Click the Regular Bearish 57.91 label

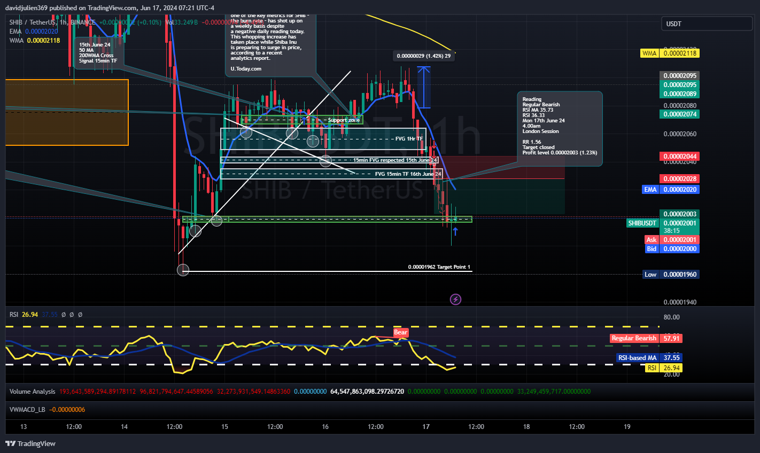pyautogui.click(x=646, y=338)
